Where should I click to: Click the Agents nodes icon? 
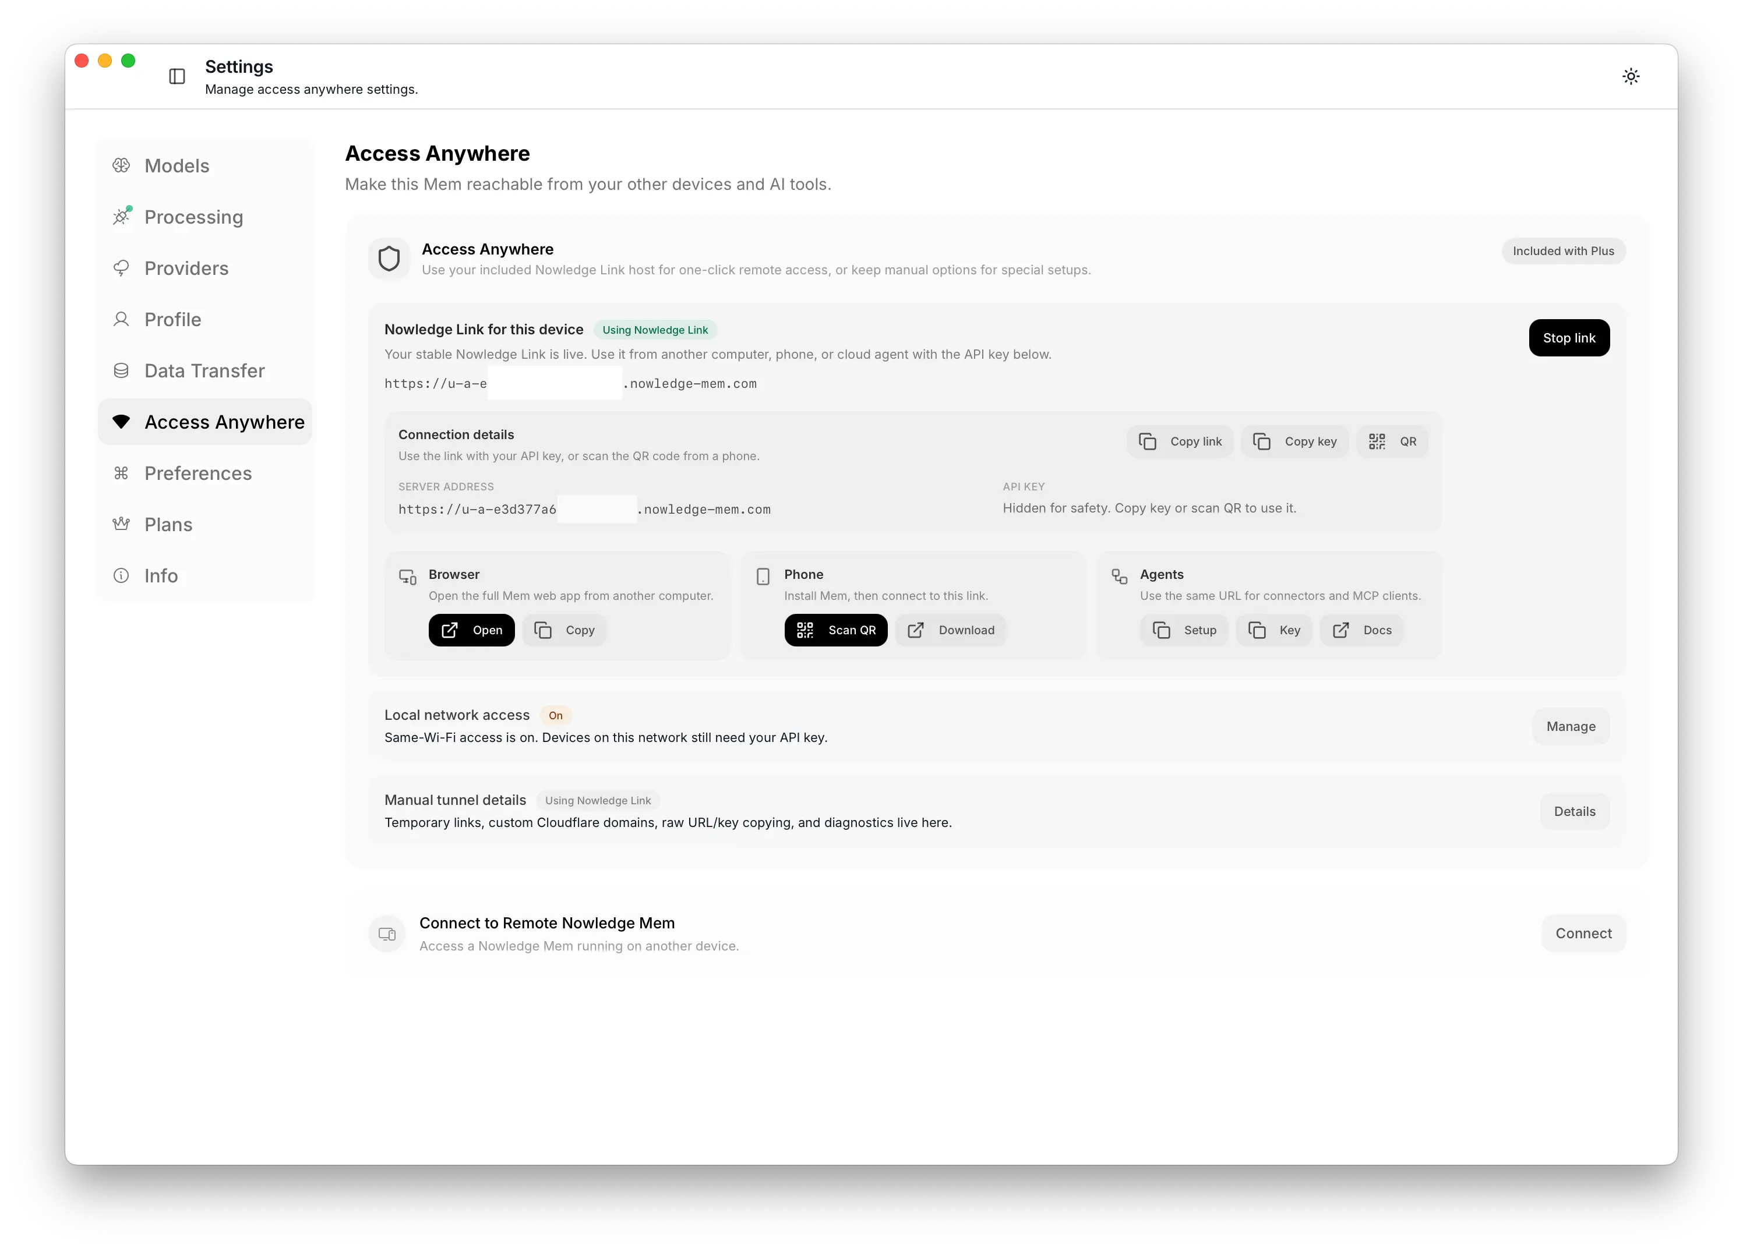[1120, 577]
